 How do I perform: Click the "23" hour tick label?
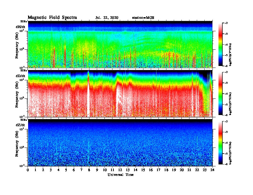[x=205, y=170]
